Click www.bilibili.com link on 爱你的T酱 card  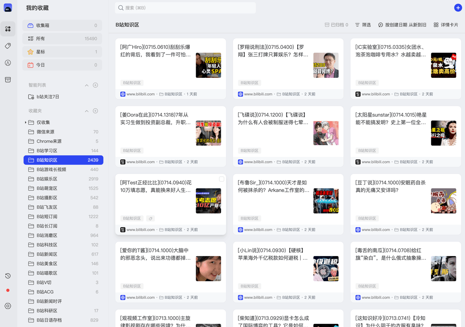[x=141, y=298]
